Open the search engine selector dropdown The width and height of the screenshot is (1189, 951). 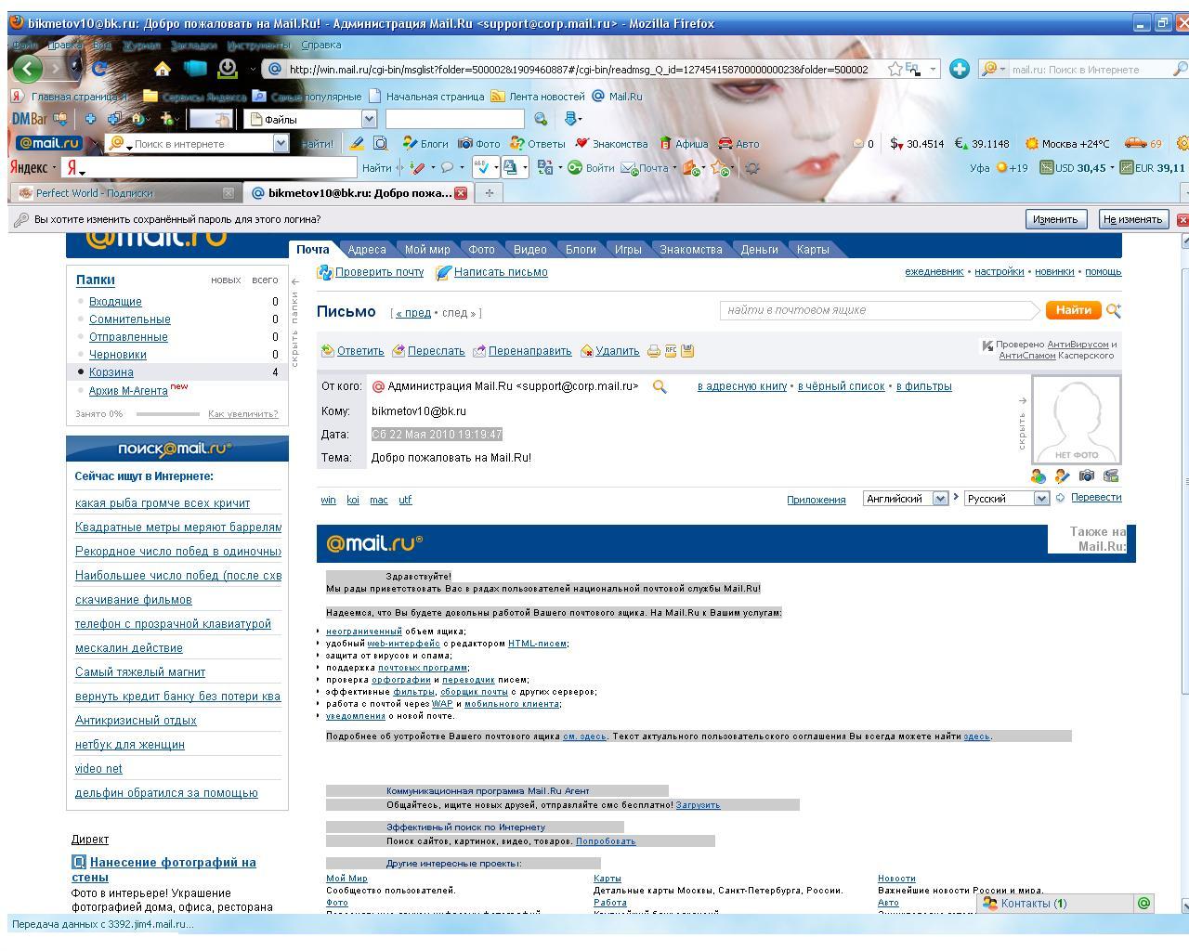click(x=993, y=69)
